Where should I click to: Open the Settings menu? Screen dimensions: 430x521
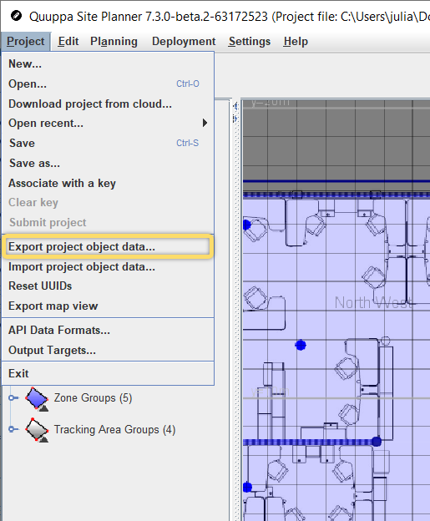point(249,42)
